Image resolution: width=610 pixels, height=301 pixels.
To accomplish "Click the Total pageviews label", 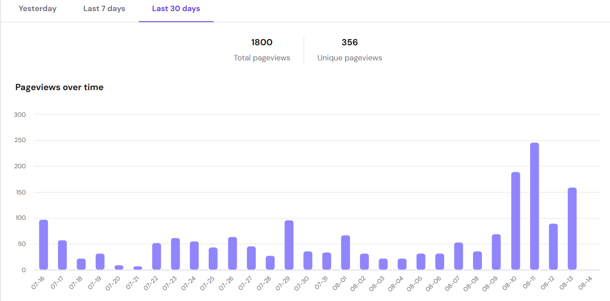I will [x=262, y=58].
